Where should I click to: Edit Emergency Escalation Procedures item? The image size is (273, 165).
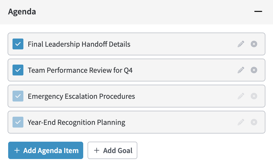(241, 96)
